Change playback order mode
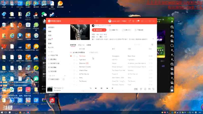The image size is (203, 114). click(91, 88)
